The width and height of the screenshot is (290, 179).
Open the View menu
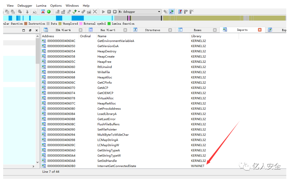10,5
